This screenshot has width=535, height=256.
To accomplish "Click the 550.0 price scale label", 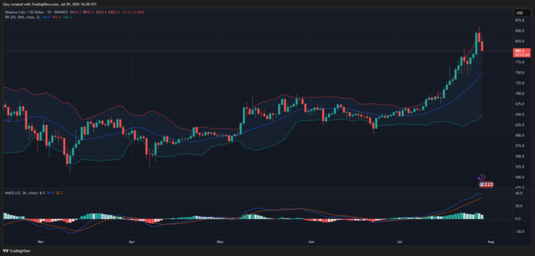I will click(521, 156).
